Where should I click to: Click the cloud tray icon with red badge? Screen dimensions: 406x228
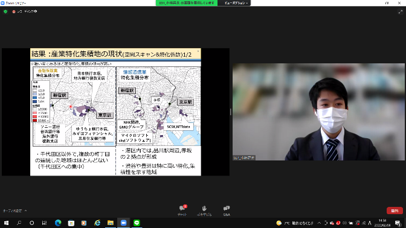(332, 223)
